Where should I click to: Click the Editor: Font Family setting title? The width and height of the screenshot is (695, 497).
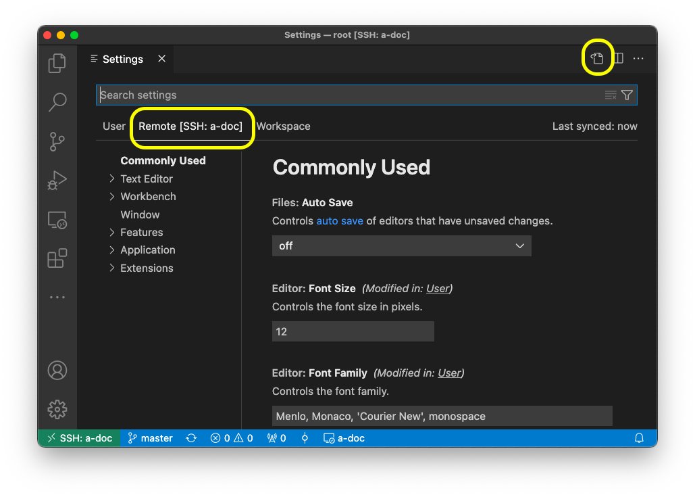[319, 373]
